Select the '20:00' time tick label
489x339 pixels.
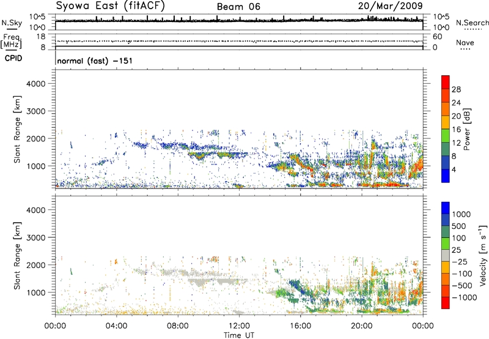pos(362,326)
